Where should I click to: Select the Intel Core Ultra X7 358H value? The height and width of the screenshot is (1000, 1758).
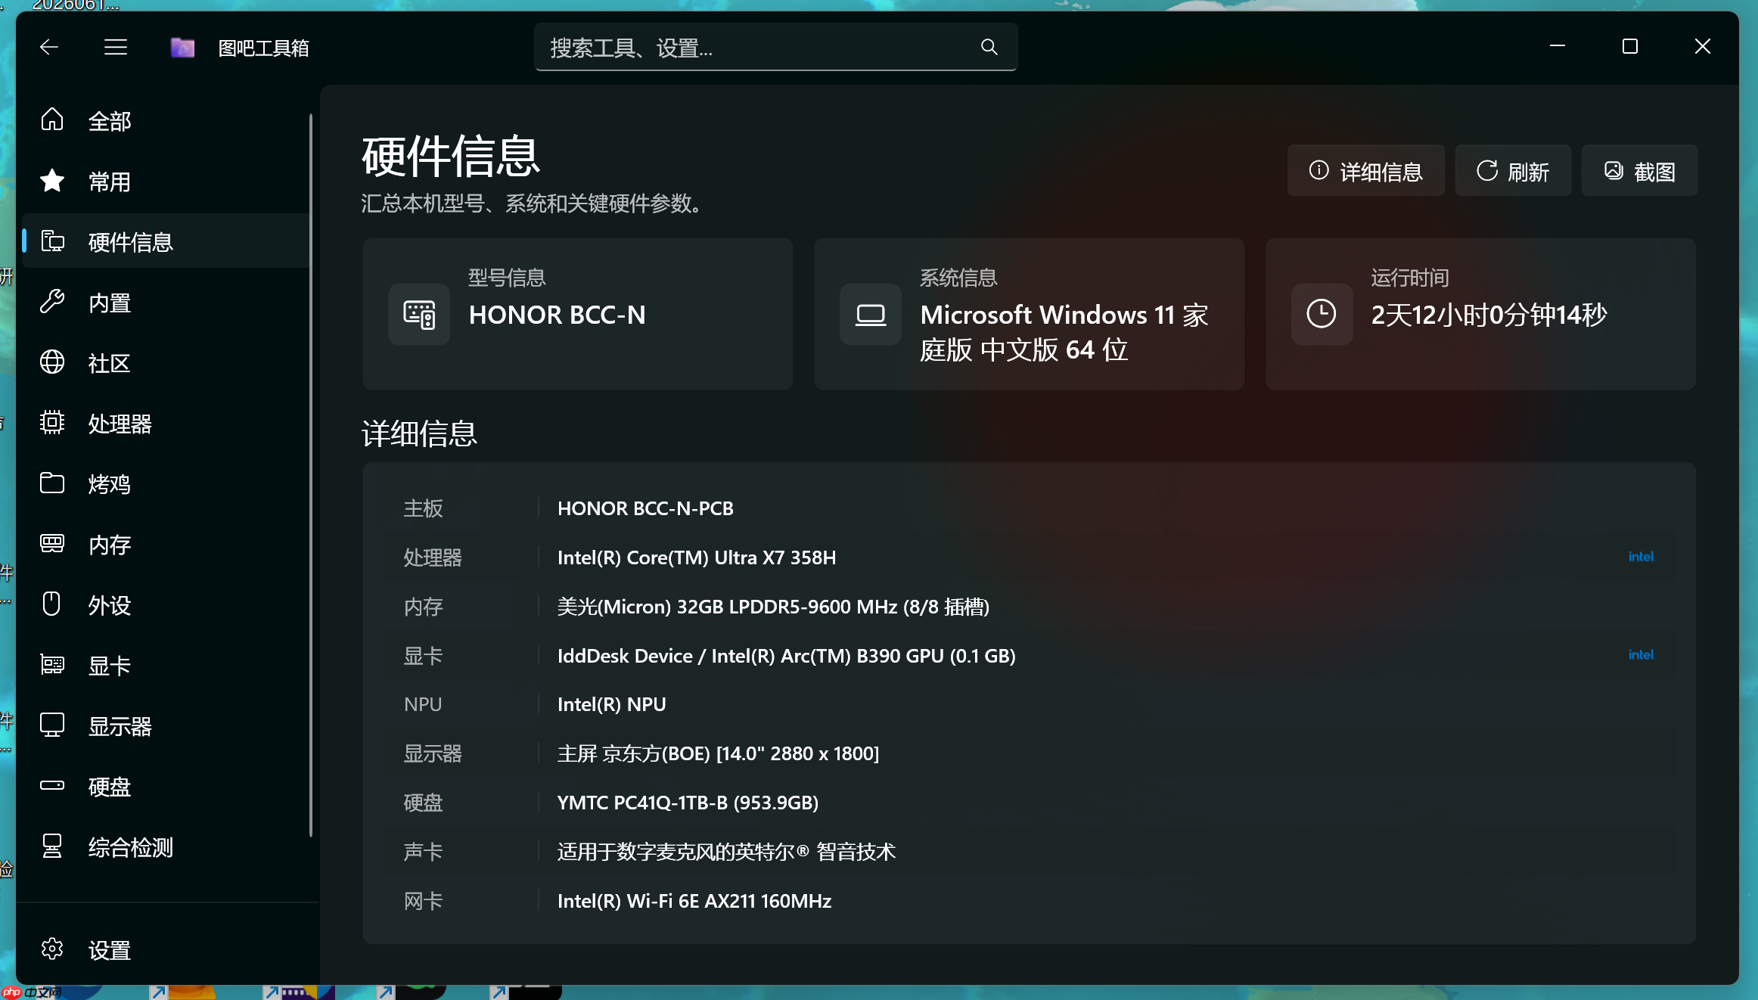pos(697,557)
